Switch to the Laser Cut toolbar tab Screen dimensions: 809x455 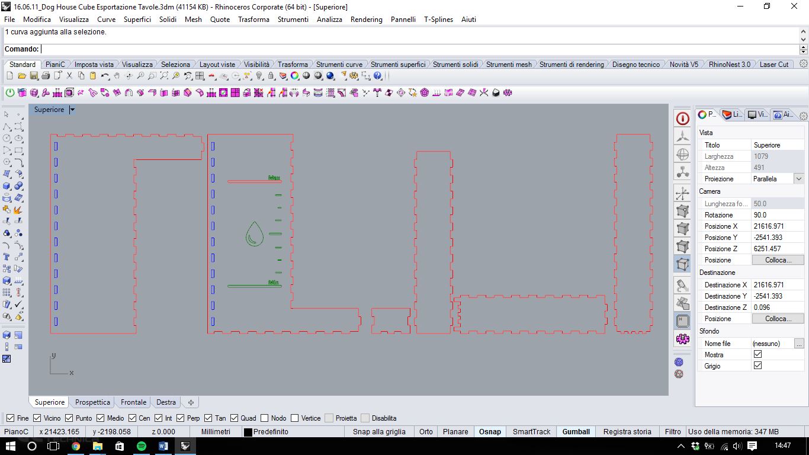coord(774,65)
